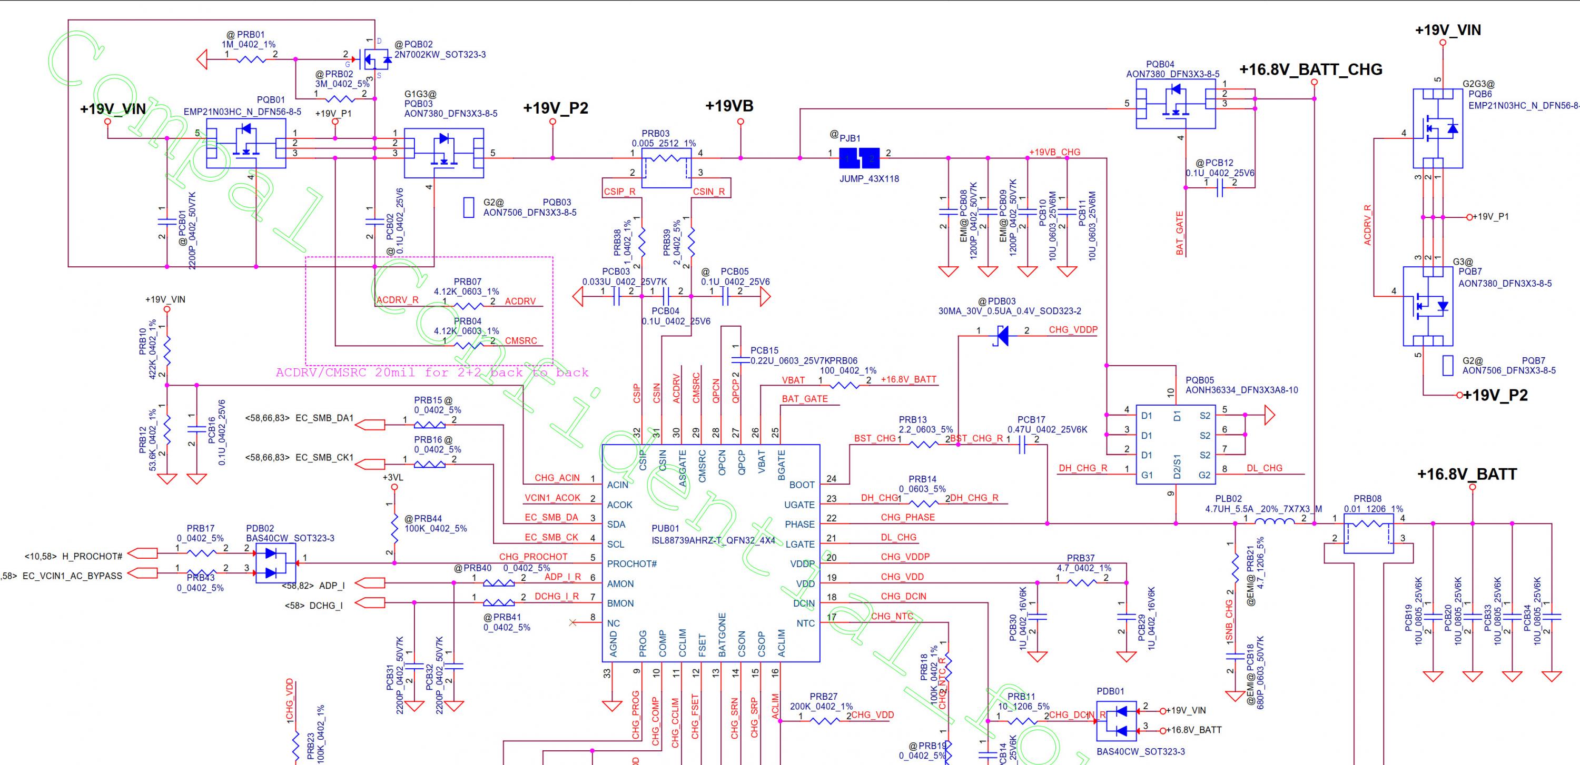Click the DCHG_I off-page connector

[x=370, y=603]
